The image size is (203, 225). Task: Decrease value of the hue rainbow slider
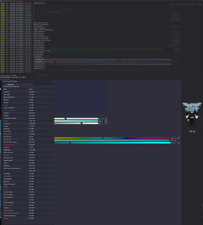tap(172, 138)
